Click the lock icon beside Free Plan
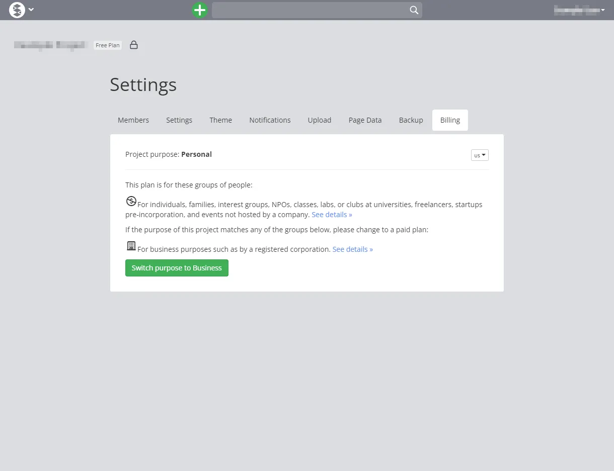The image size is (614, 471). click(134, 45)
